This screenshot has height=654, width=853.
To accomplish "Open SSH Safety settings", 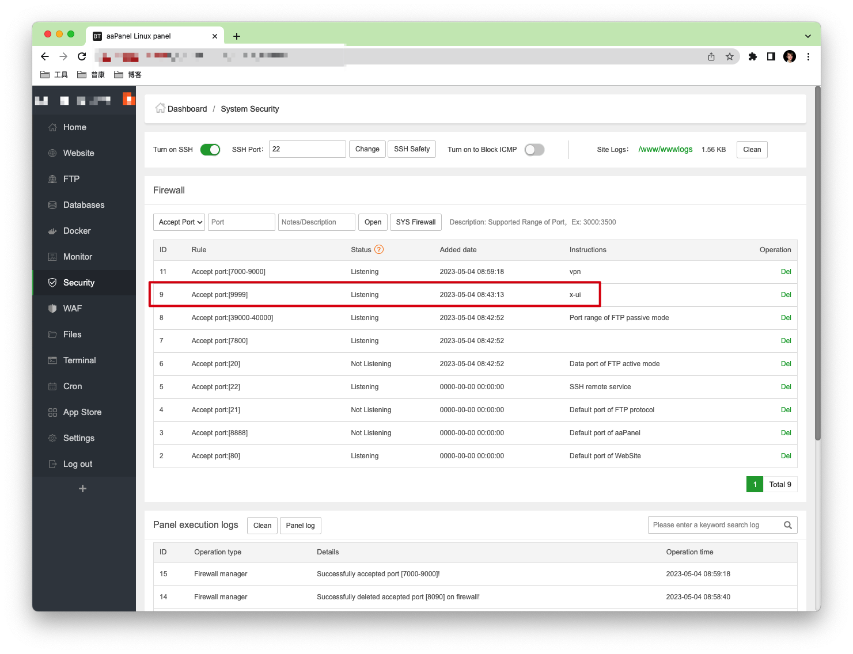I will click(412, 149).
